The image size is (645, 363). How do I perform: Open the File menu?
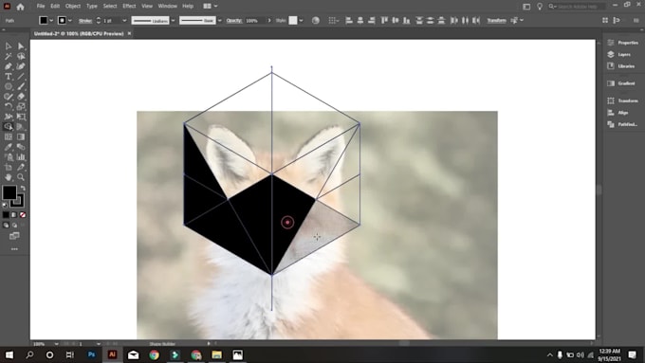pos(40,7)
